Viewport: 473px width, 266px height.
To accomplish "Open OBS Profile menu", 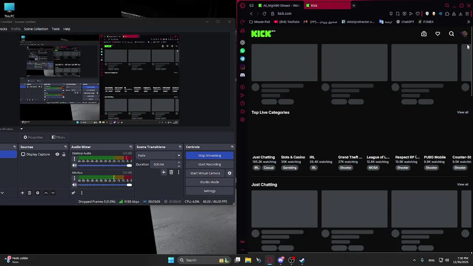I will click(16, 29).
